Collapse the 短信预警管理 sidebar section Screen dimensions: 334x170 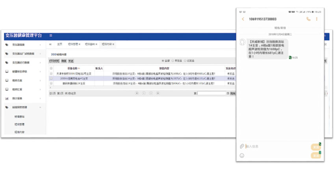(24, 107)
